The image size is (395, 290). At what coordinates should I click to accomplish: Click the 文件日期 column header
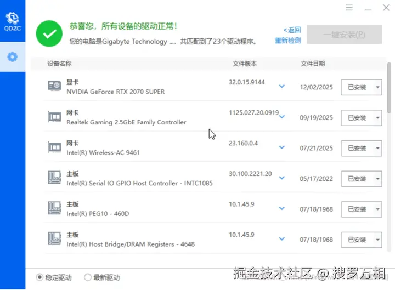tap(313, 64)
